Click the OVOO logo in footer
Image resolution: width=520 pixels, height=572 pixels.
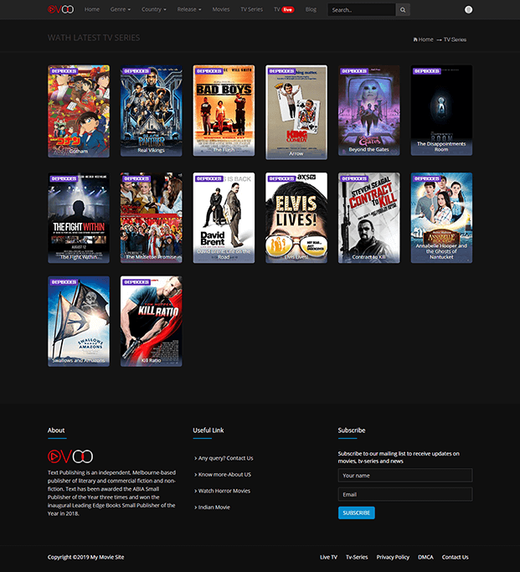pyautogui.click(x=70, y=456)
